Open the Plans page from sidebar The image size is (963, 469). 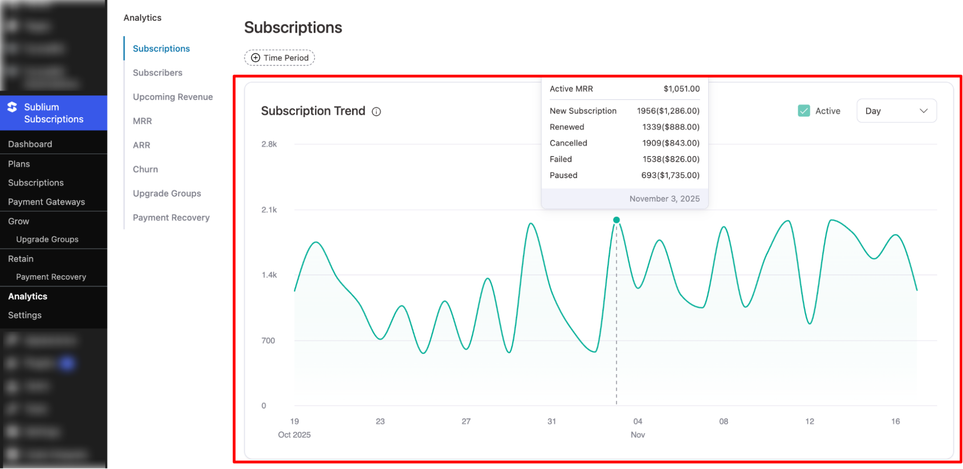point(18,164)
